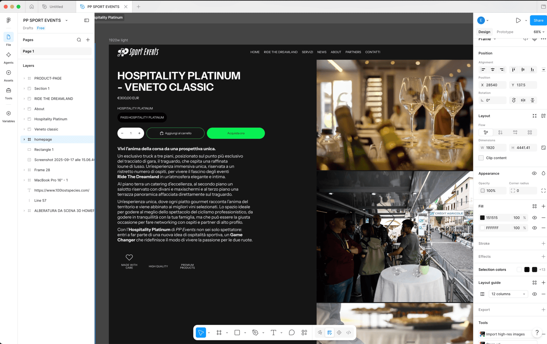This screenshot has height=344, width=547.
Task: Hide the 12 columns layout guide
Action: (x=535, y=294)
